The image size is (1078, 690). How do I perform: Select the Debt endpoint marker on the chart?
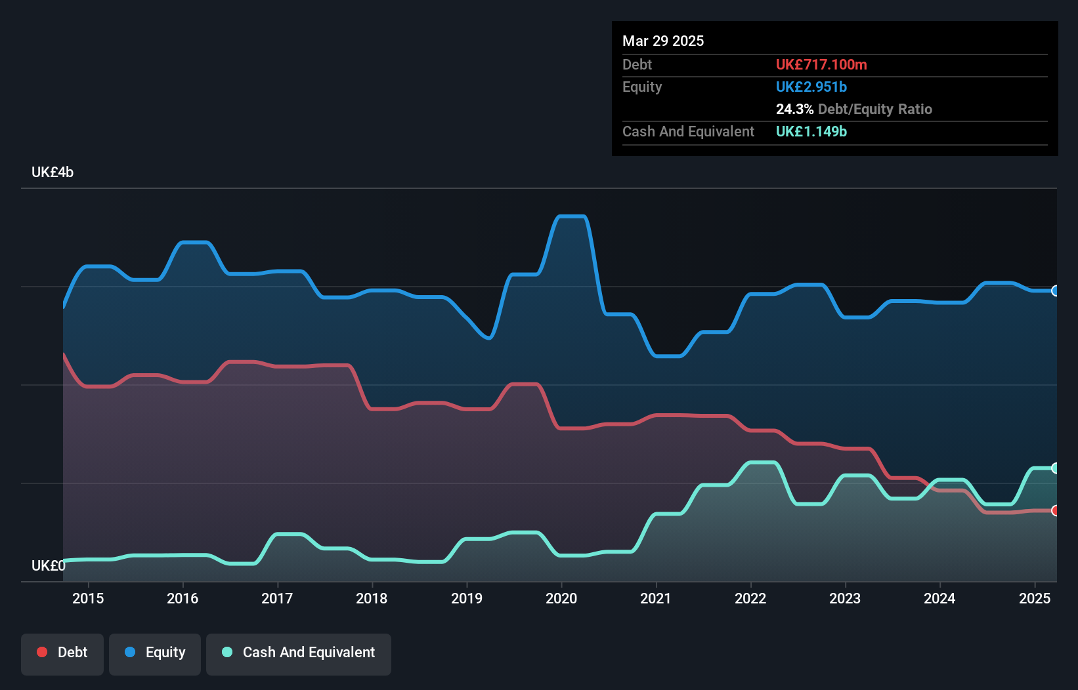(x=1055, y=510)
